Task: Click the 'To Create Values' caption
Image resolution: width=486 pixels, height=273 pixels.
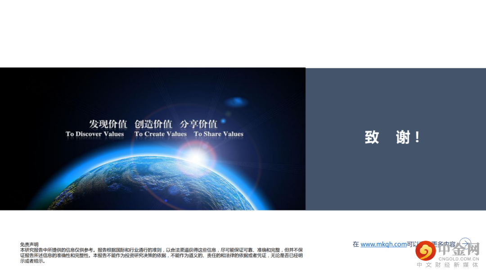Action: click(161, 134)
